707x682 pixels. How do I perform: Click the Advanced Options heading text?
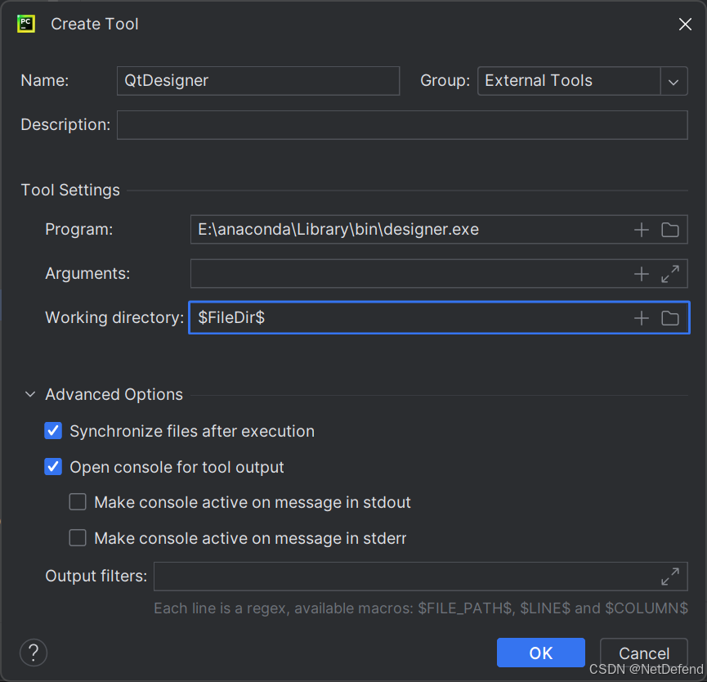pos(114,395)
